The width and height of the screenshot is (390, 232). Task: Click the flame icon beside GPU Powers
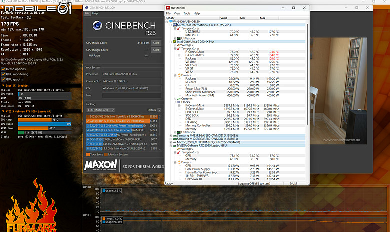(x=179, y=162)
